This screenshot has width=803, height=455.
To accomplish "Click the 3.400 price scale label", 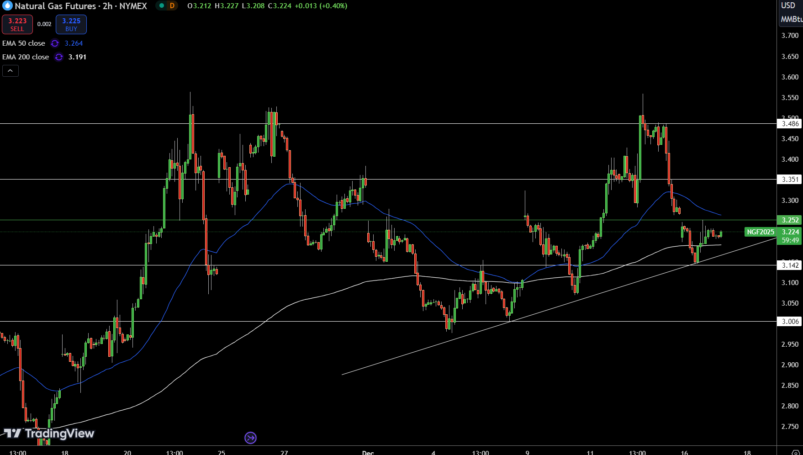I will point(790,159).
